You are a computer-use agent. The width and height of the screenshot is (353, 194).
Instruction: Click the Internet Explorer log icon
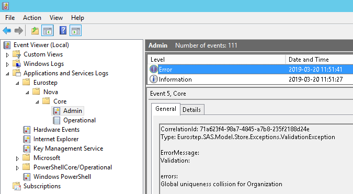[x=27, y=139]
